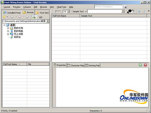The width and height of the screenshot is (151, 113).
Task: Show more toolbar buttons chevron
Action: point(149,11)
